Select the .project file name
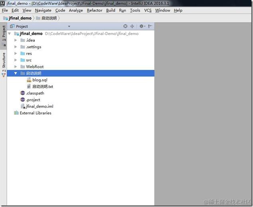 [33, 100]
